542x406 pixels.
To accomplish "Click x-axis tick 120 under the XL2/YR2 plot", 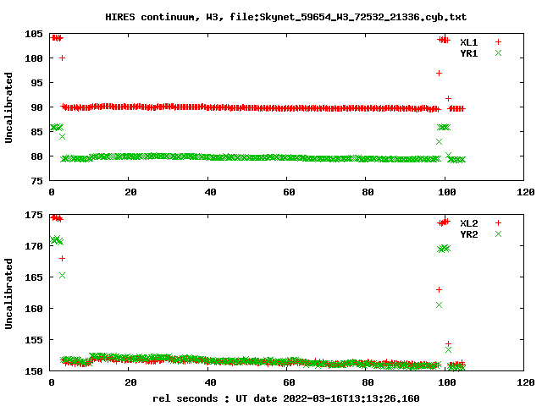I will tap(526, 382).
